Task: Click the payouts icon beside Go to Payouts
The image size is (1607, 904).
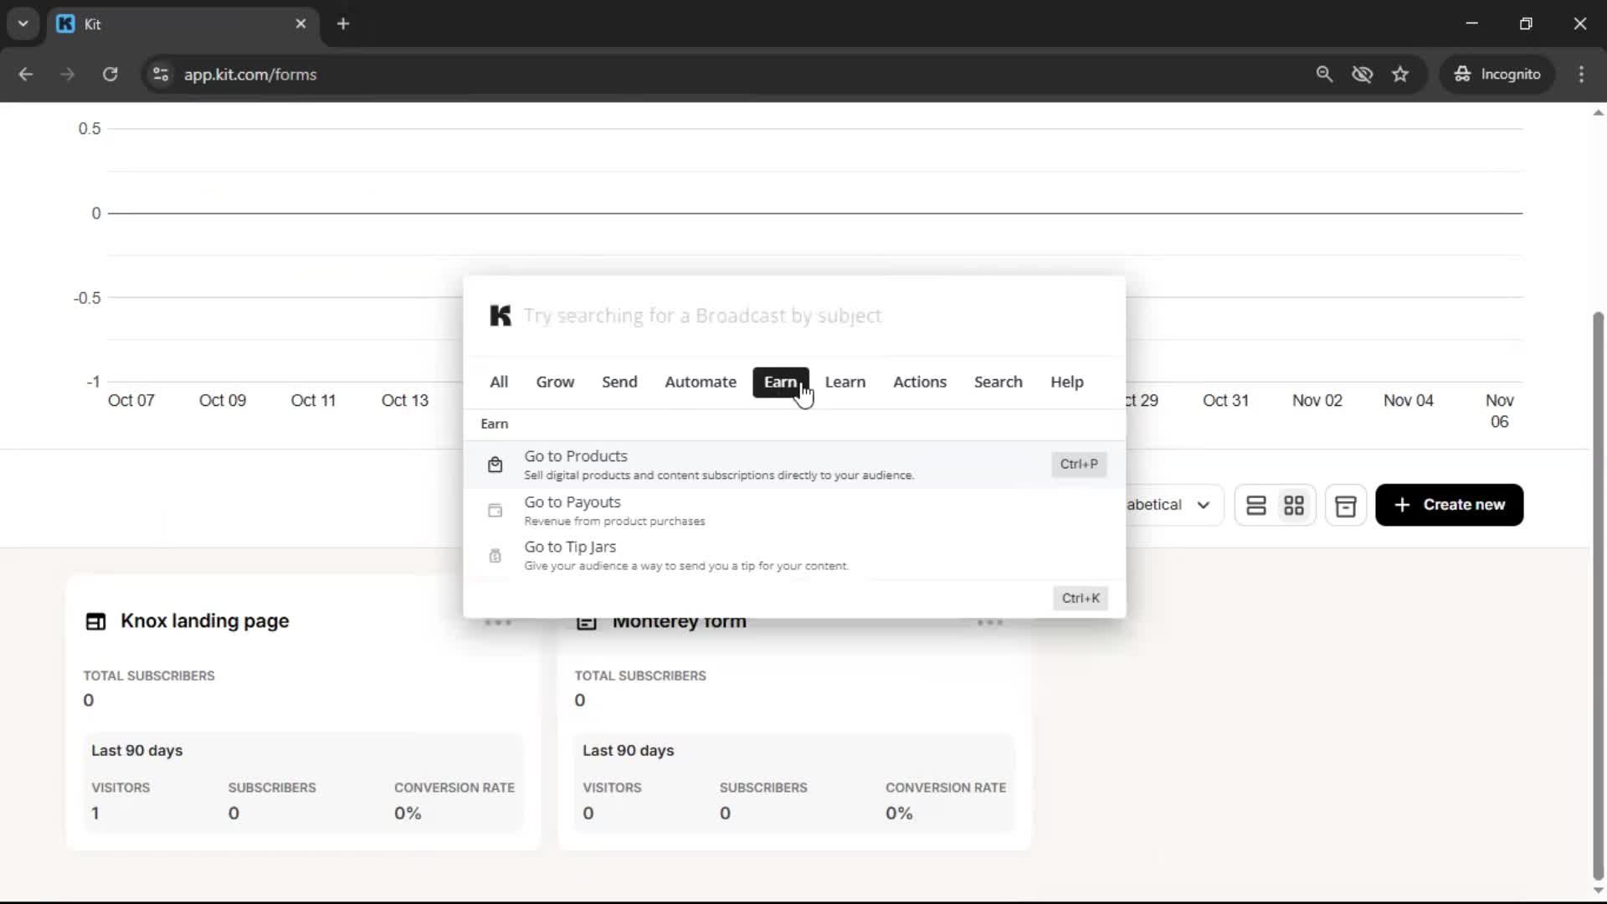Action: (495, 511)
